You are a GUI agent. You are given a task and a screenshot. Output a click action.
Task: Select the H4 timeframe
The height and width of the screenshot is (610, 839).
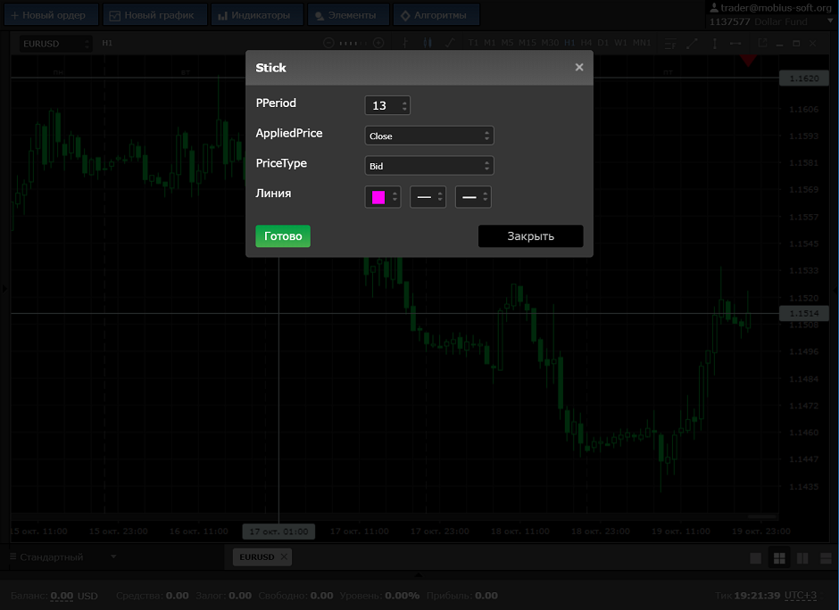(x=586, y=43)
